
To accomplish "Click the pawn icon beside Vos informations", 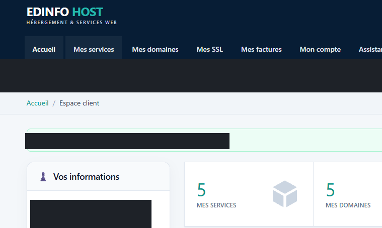I will (x=43, y=177).
